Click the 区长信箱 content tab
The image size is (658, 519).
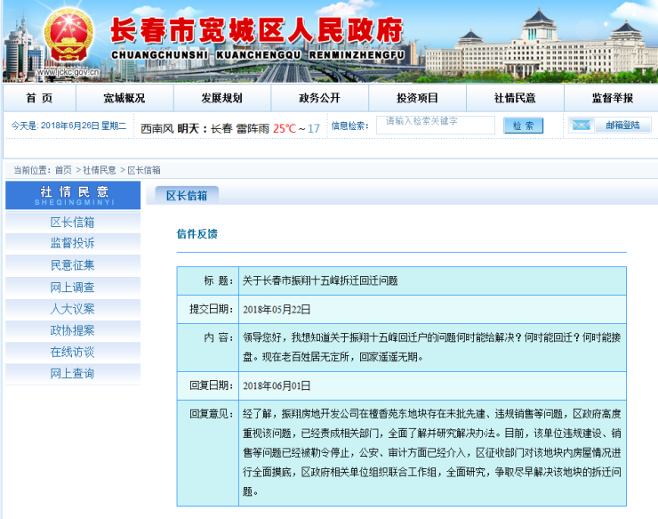coord(187,196)
